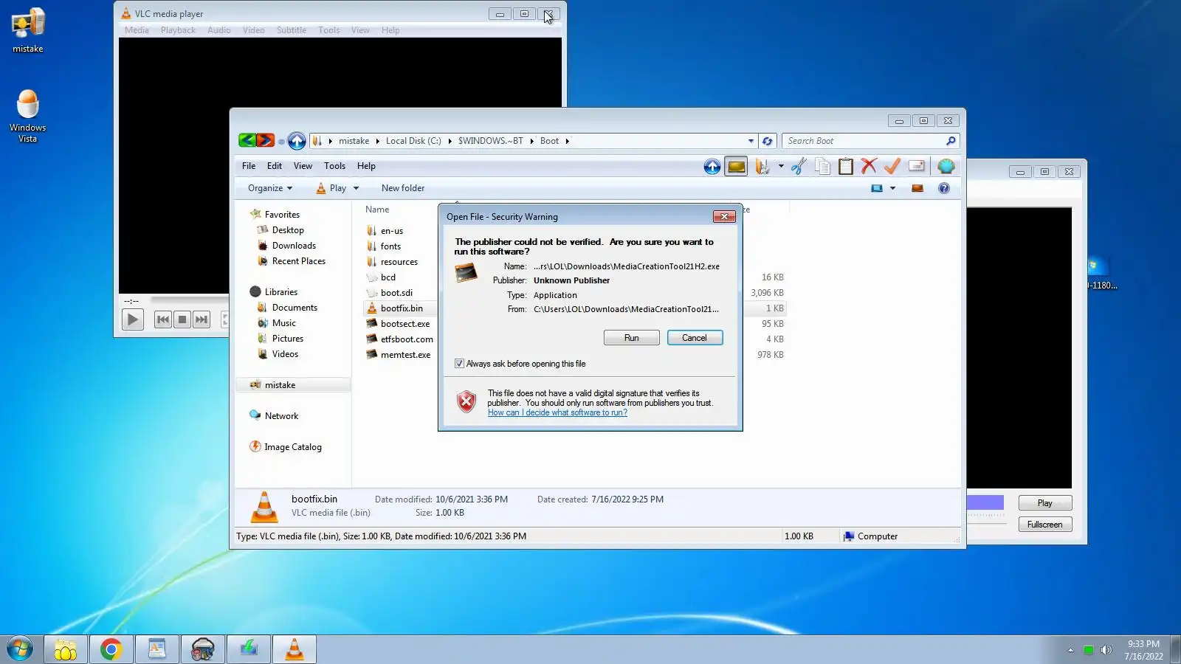Stop playback in VLC media player
Viewport: 1181px width, 664px height.
[x=182, y=319]
